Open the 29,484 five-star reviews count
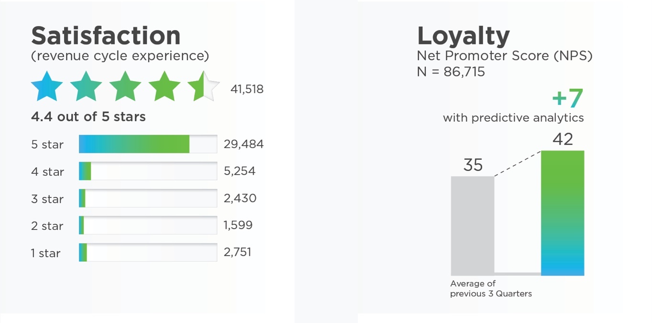Screen dimensions: 652x323 pos(243,144)
